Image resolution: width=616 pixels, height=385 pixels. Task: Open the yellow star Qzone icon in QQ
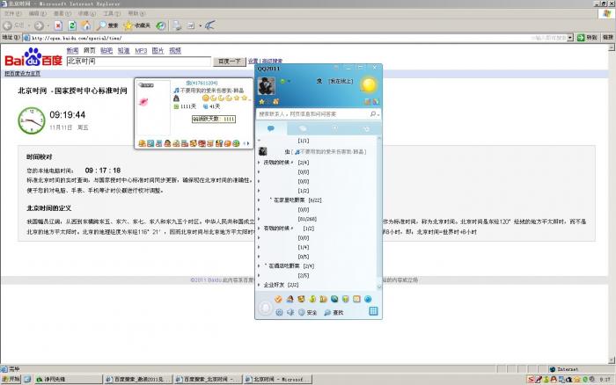(x=262, y=102)
